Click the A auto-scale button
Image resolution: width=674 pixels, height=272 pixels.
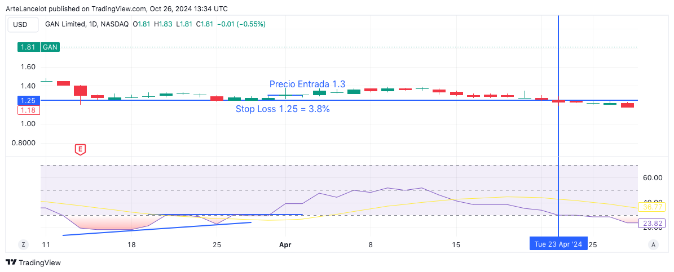653,244
